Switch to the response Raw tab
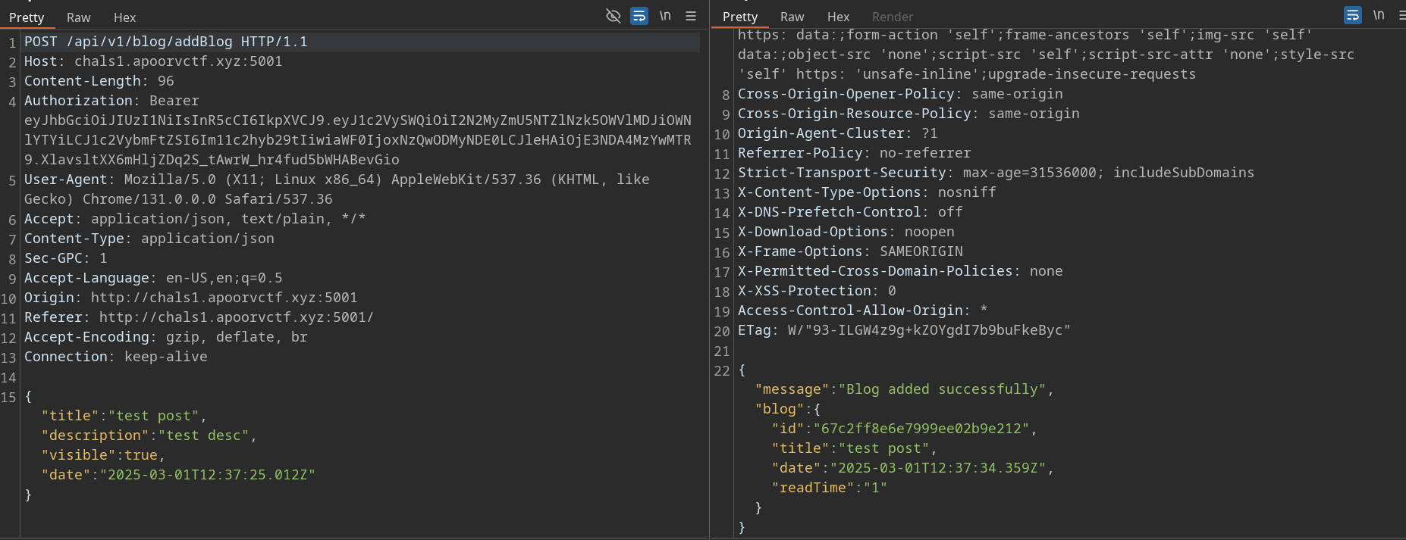1406x540 pixels. point(792,17)
